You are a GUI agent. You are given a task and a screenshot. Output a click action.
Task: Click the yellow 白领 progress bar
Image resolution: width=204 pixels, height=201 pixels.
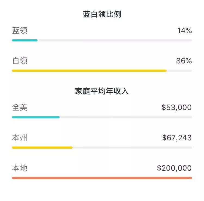tap(89, 71)
